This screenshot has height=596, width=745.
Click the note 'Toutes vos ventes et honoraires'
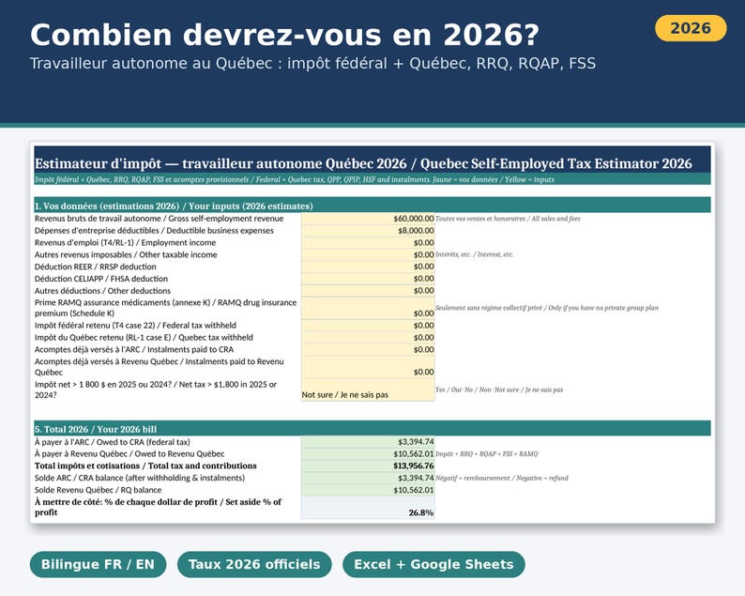pos(508,219)
